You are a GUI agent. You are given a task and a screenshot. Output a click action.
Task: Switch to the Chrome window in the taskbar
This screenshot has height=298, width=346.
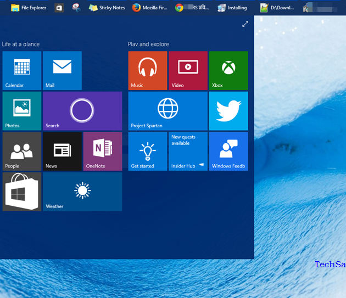(192, 8)
